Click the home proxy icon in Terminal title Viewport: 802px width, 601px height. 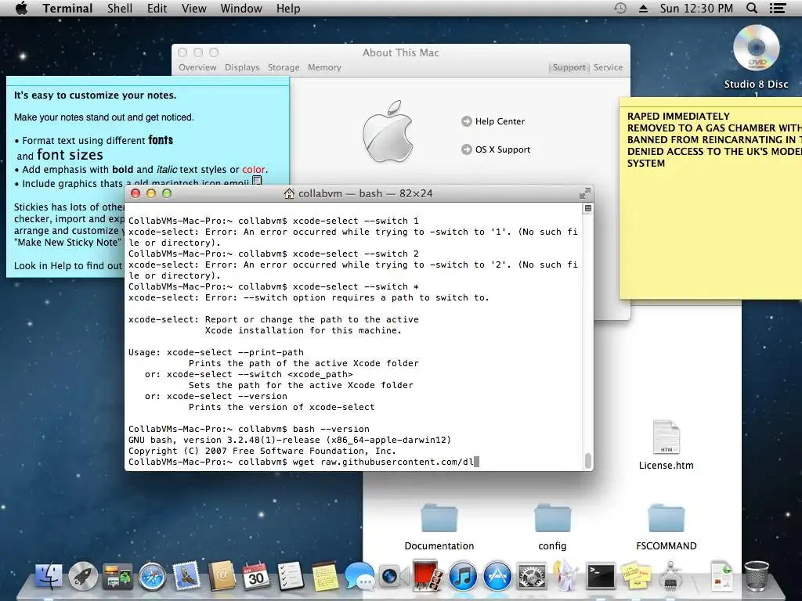point(289,193)
